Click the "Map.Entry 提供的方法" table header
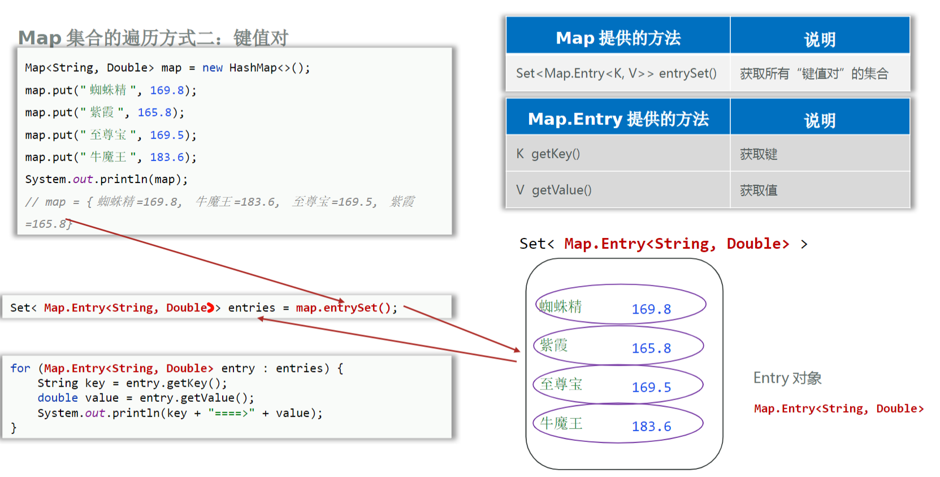Viewport: 940px width, 477px height. (618, 119)
